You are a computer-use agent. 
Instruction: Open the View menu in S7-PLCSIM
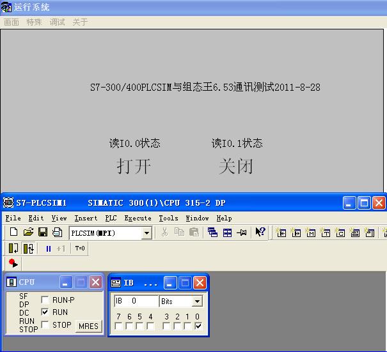pos(59,218)
